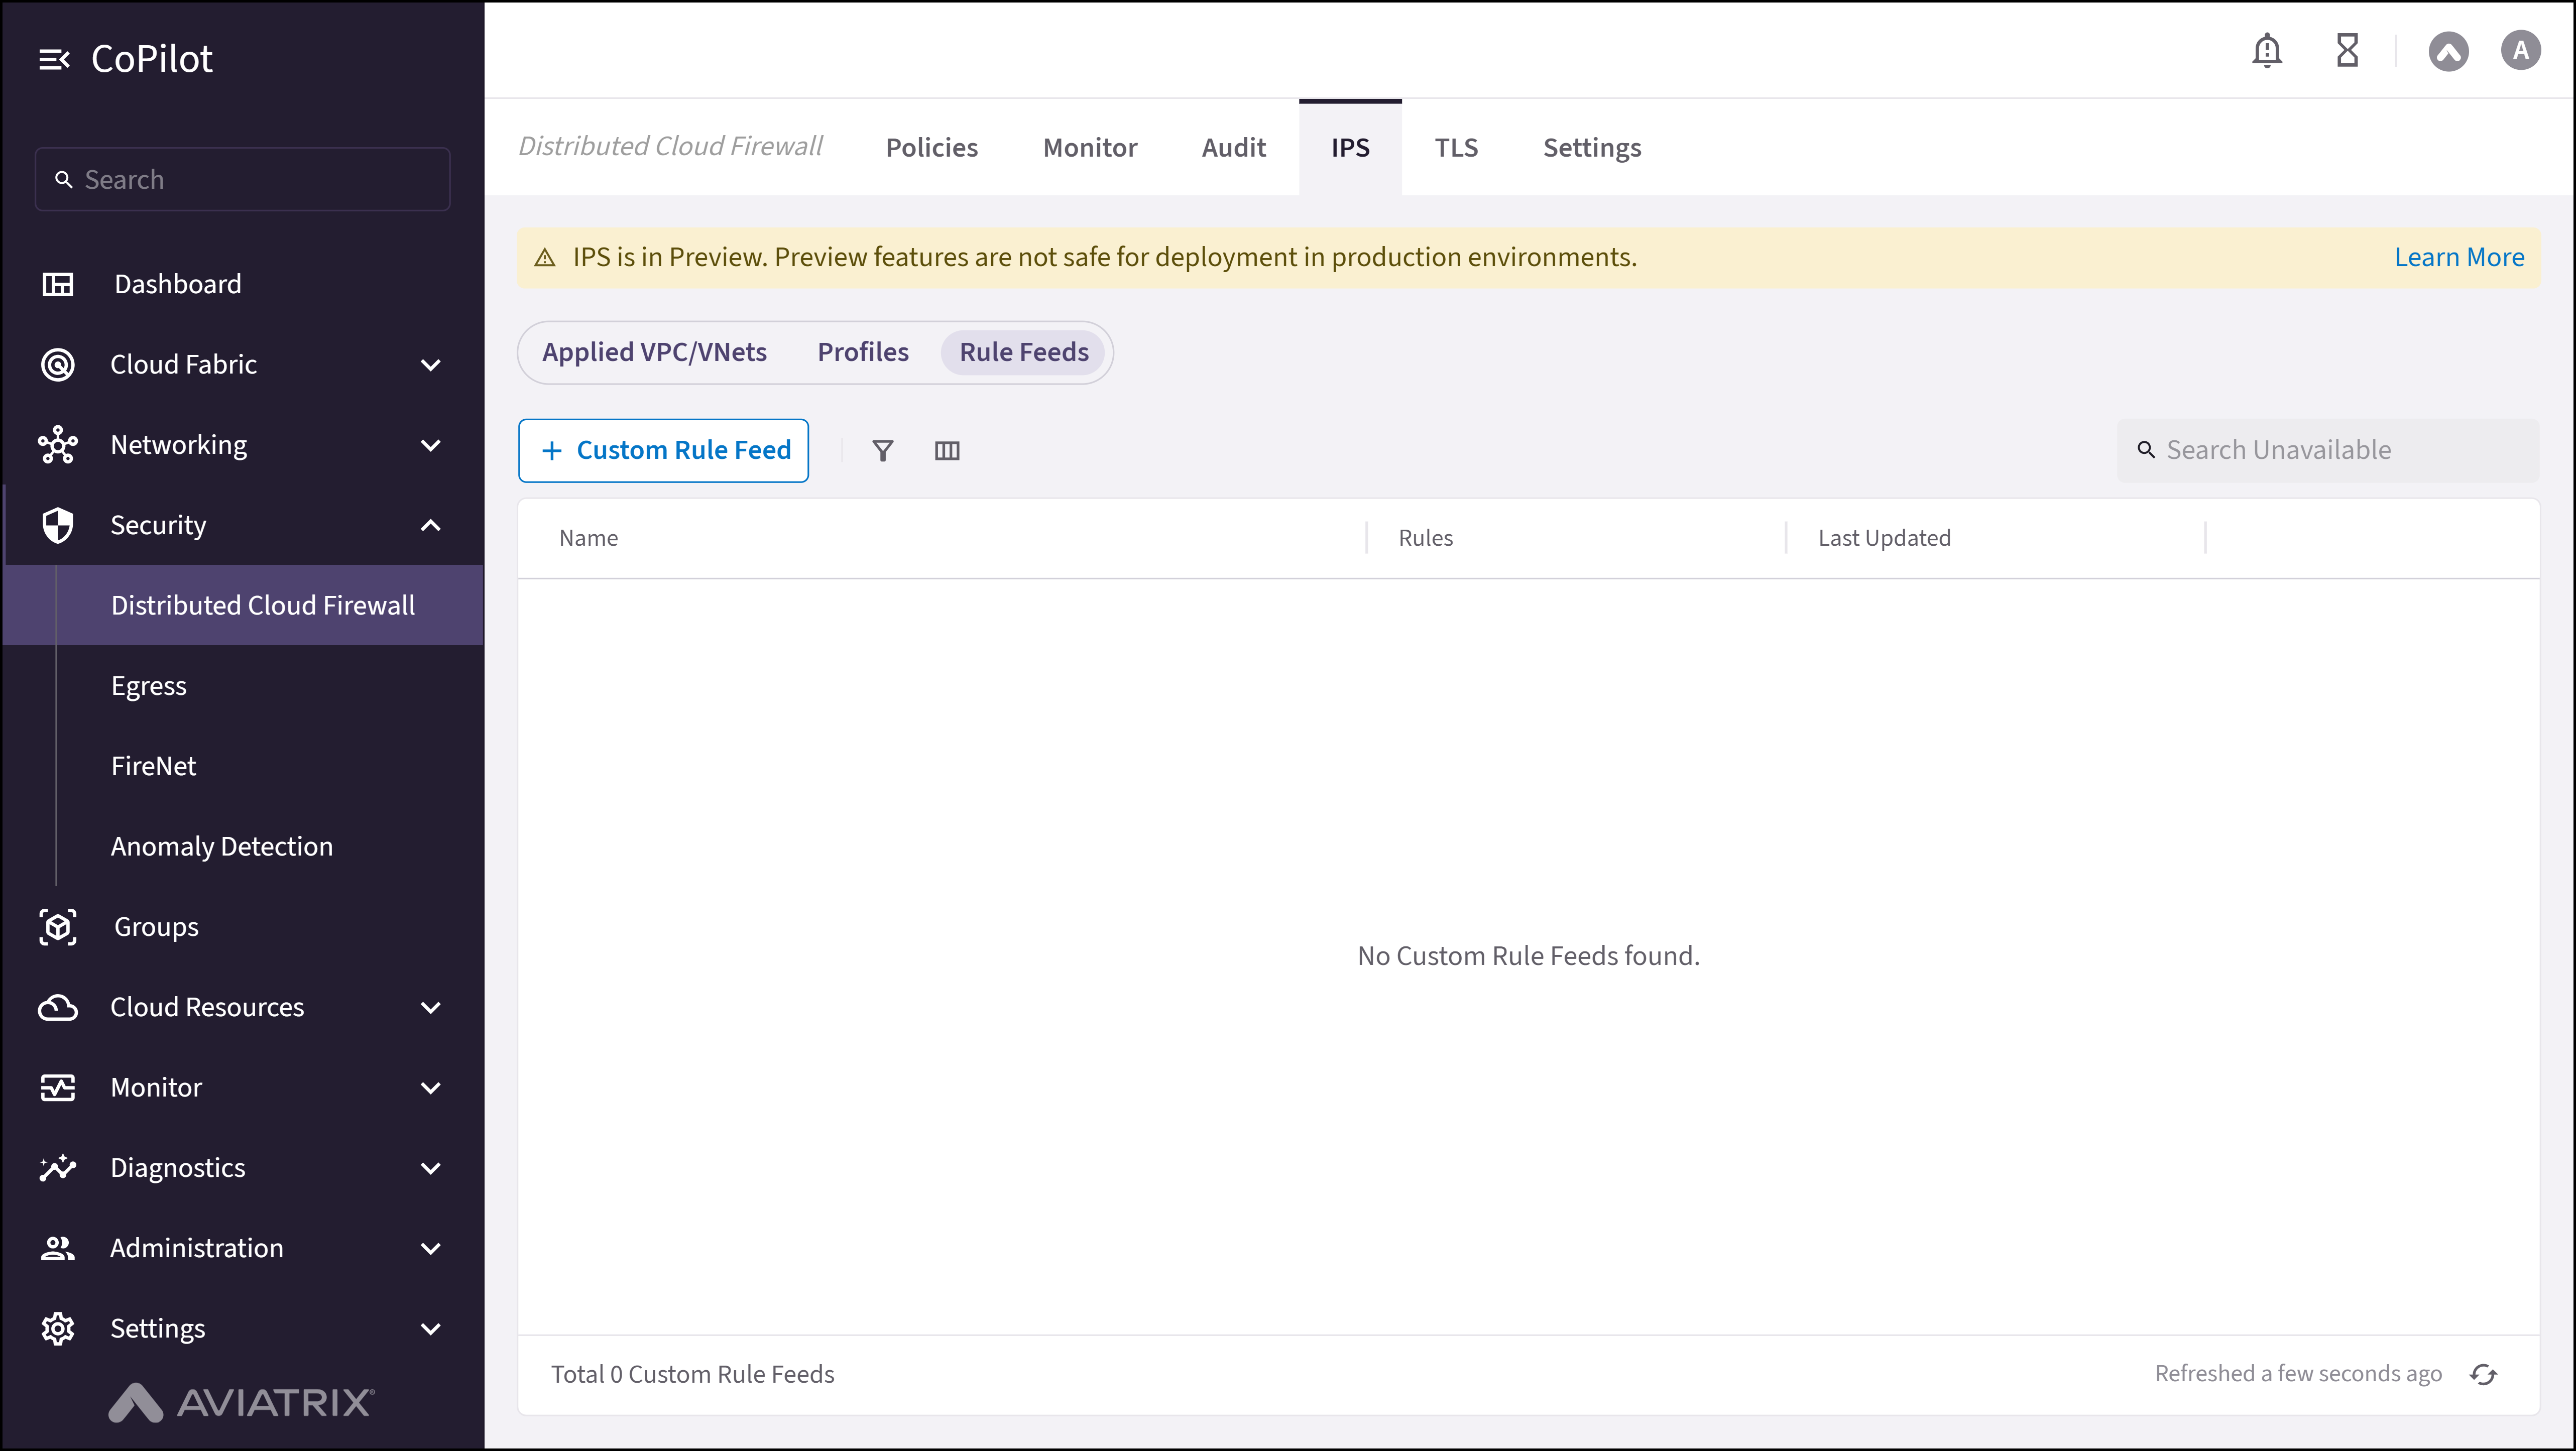This screenshot has width=2576, height=1451.
Task: Expand the Diagnostics chevron
Action: (431, 1168)
